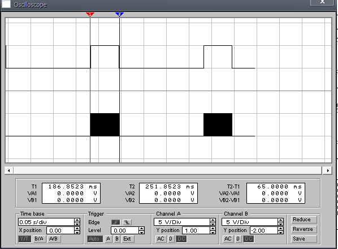Click the Channel B Y position field
Viewport: 338px width, 249px height.
click(263, 230)
